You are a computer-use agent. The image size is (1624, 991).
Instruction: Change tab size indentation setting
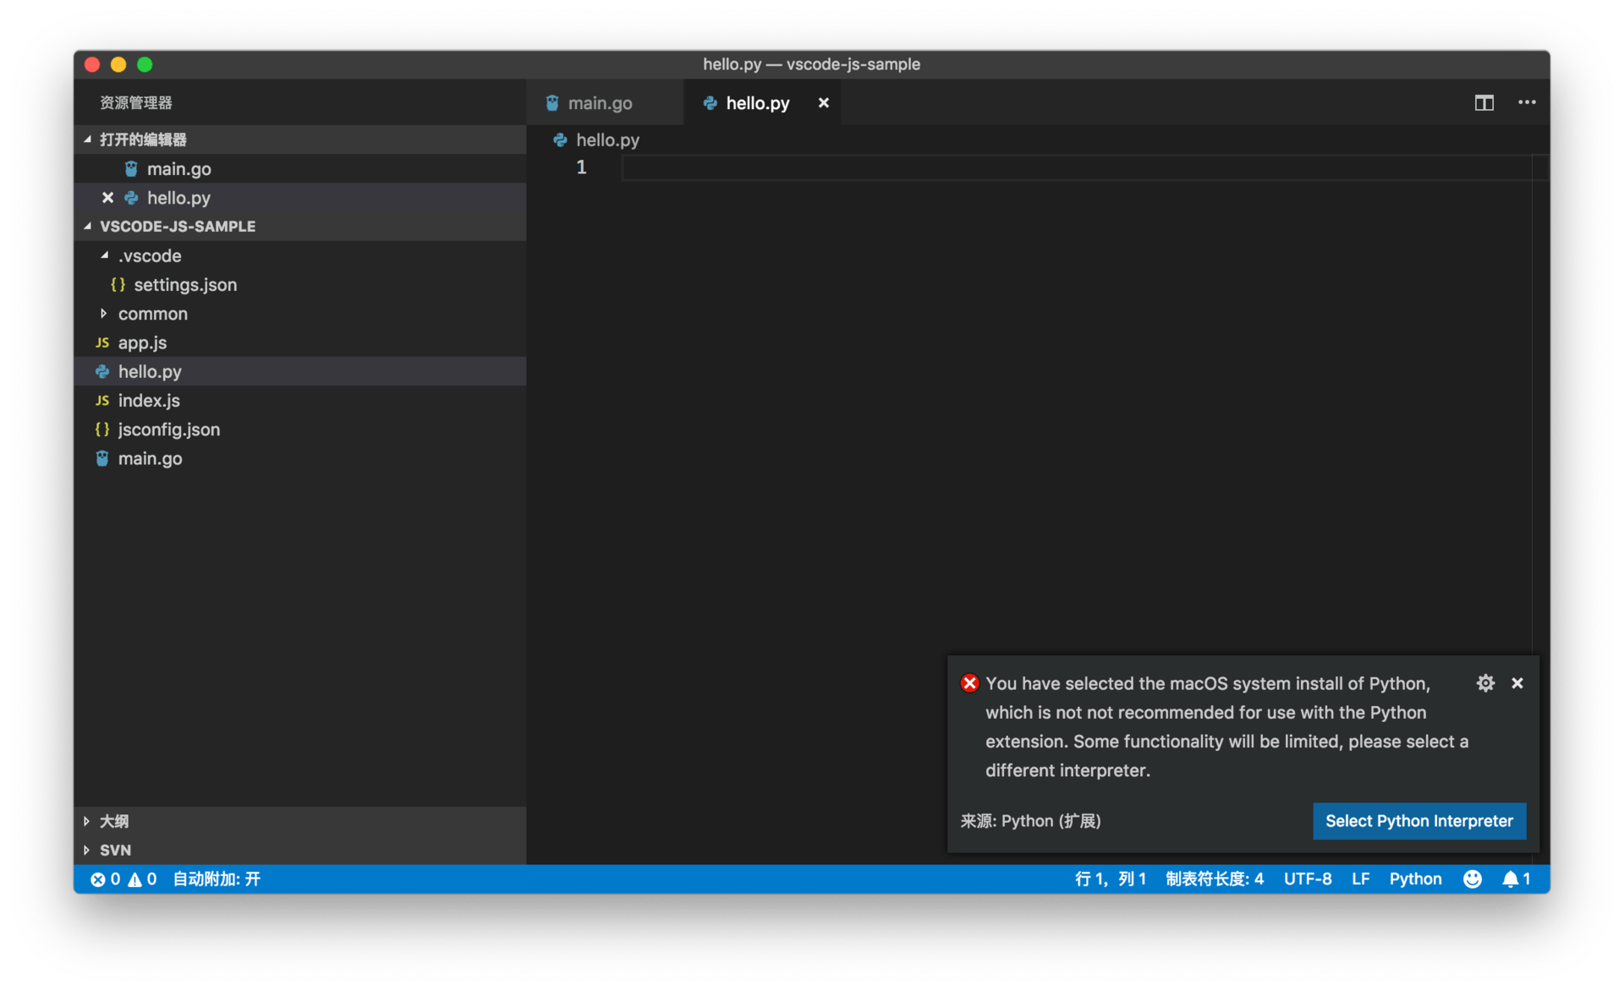click(x=1214, y=879)
